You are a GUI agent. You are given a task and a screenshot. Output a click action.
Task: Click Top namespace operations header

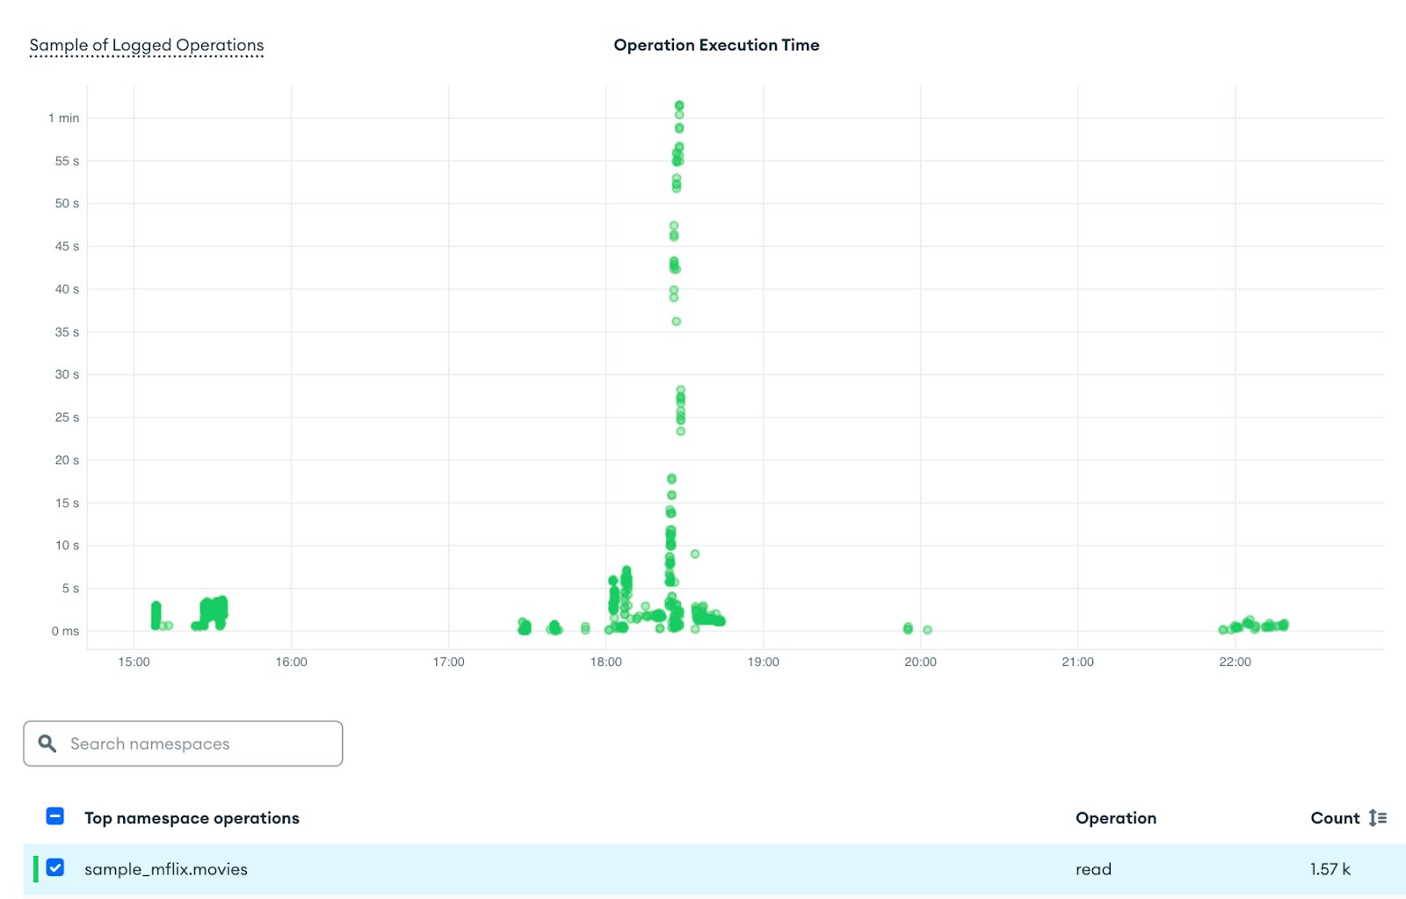click(x=192, y=818)
